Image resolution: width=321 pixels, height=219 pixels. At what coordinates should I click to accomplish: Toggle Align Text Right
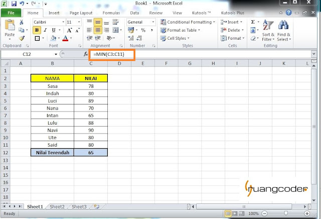click(106, 30)
